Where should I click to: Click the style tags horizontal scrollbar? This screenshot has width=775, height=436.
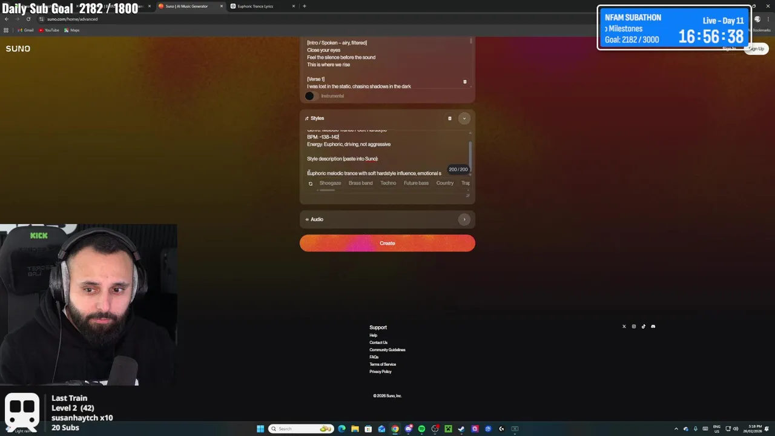coord(327,190)
